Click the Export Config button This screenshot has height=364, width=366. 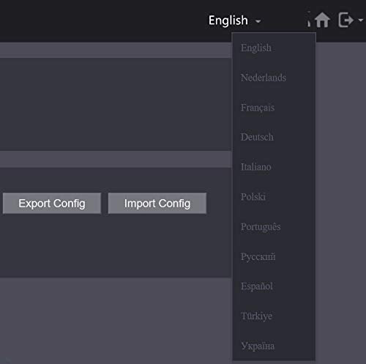(x=52, y=204)
